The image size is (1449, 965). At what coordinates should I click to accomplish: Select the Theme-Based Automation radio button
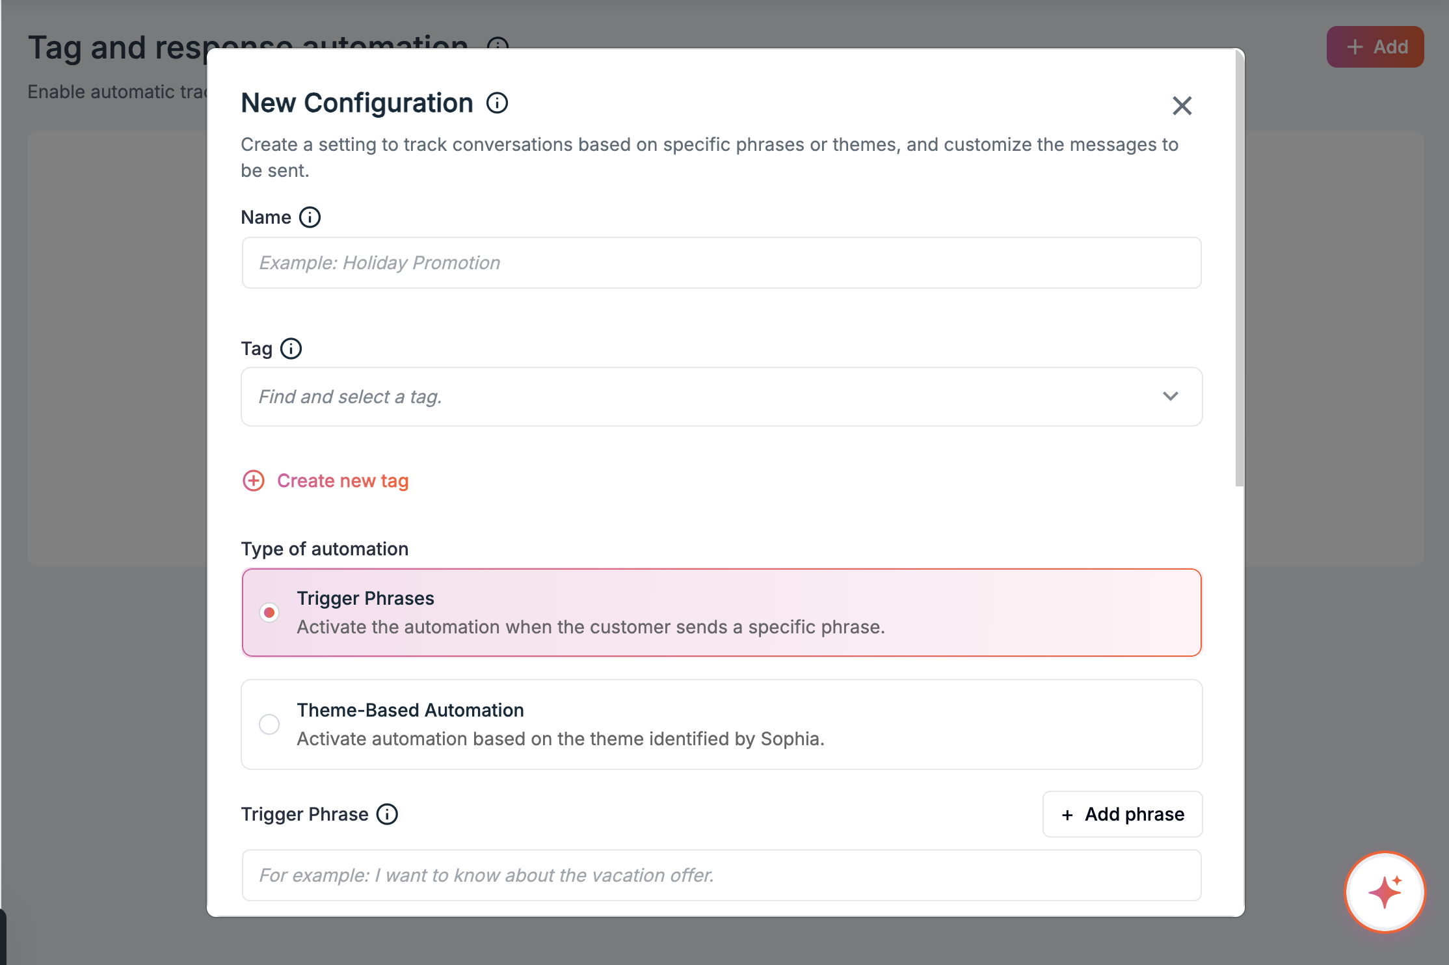pos(269,724)
